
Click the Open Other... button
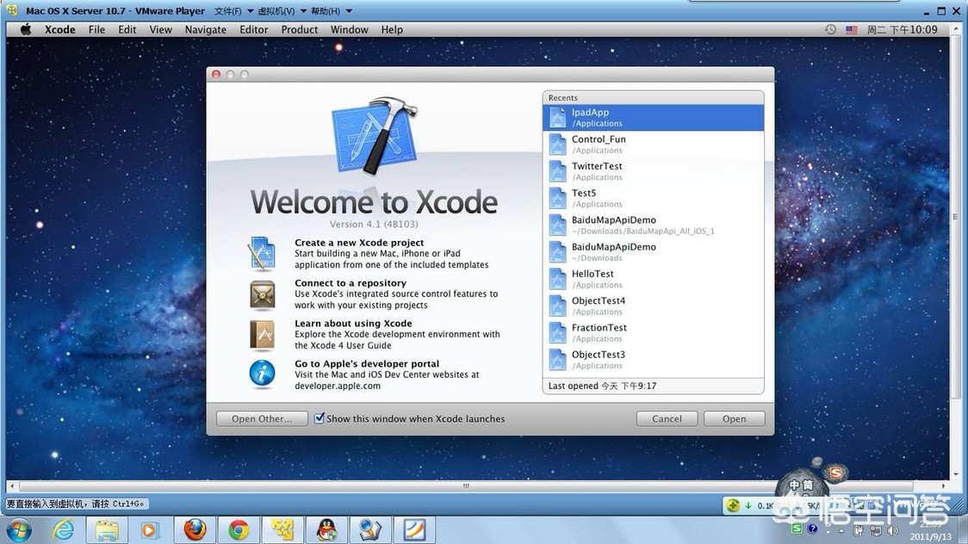pyautogui.click(x=262, y=419)
